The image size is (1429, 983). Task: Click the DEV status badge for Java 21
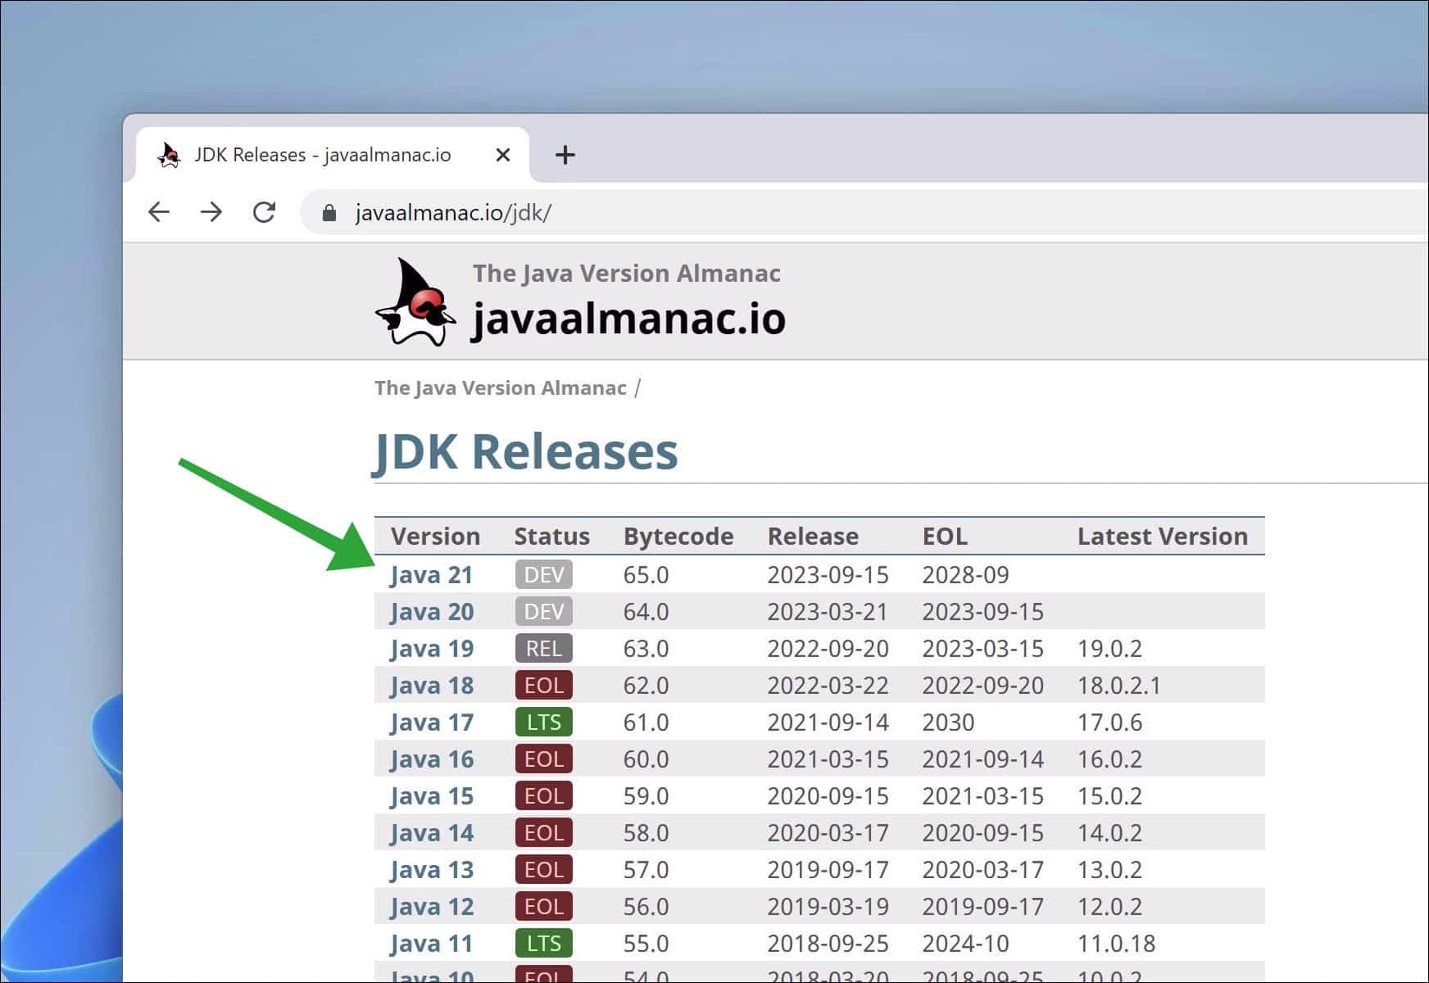(x=543, y=575)
